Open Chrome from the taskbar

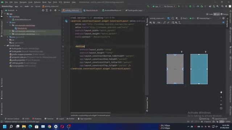[x=49, y=127]
